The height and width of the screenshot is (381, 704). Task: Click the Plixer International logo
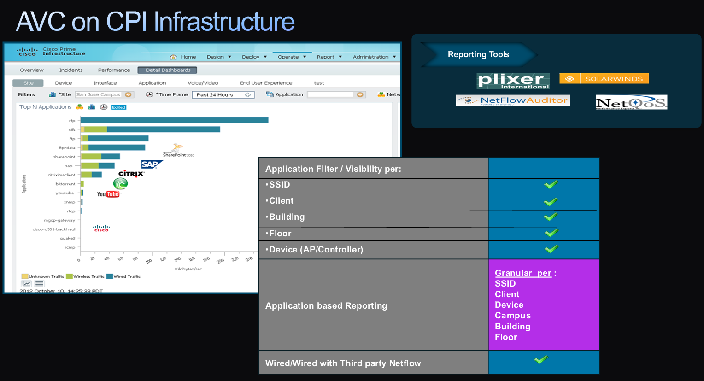tap(513, 81)
